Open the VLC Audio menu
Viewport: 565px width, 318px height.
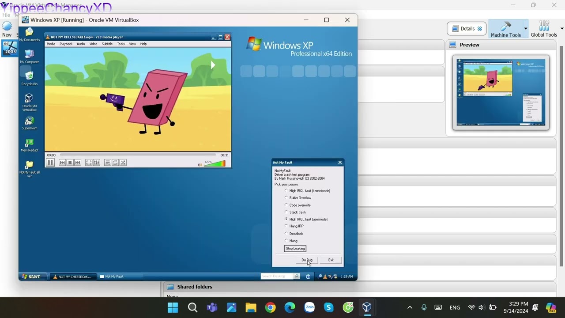pos(81,44)
